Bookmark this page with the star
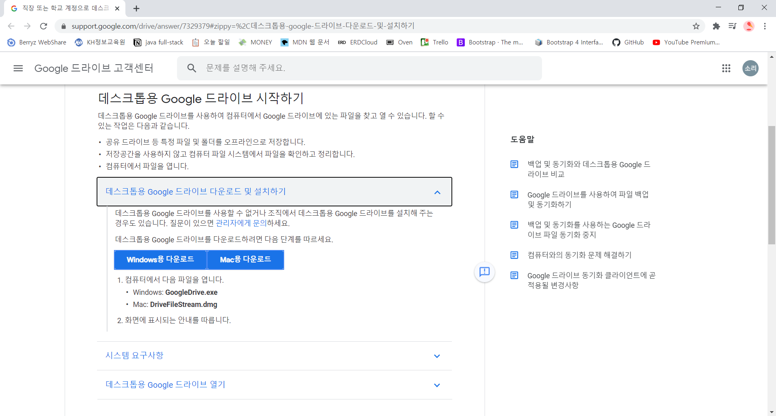The image size is (776, 416). click(696, 26)
